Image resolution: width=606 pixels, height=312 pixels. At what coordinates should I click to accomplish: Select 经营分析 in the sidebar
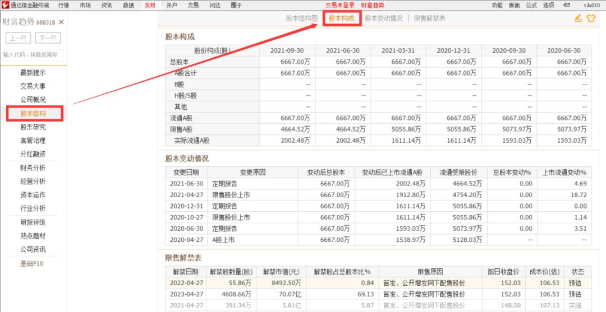(x=33, y=181)
